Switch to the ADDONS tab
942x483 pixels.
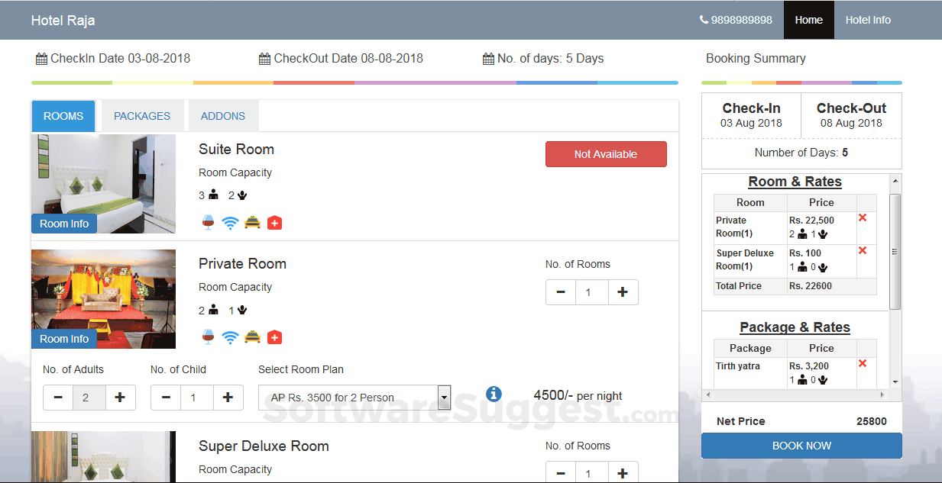(x=223, y=116)
